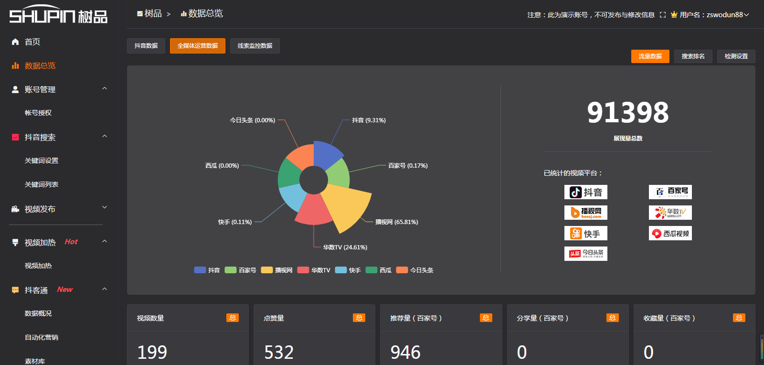Toggle 西瓜 legend item in pie chart
The image size is (764, 365).
378,270
